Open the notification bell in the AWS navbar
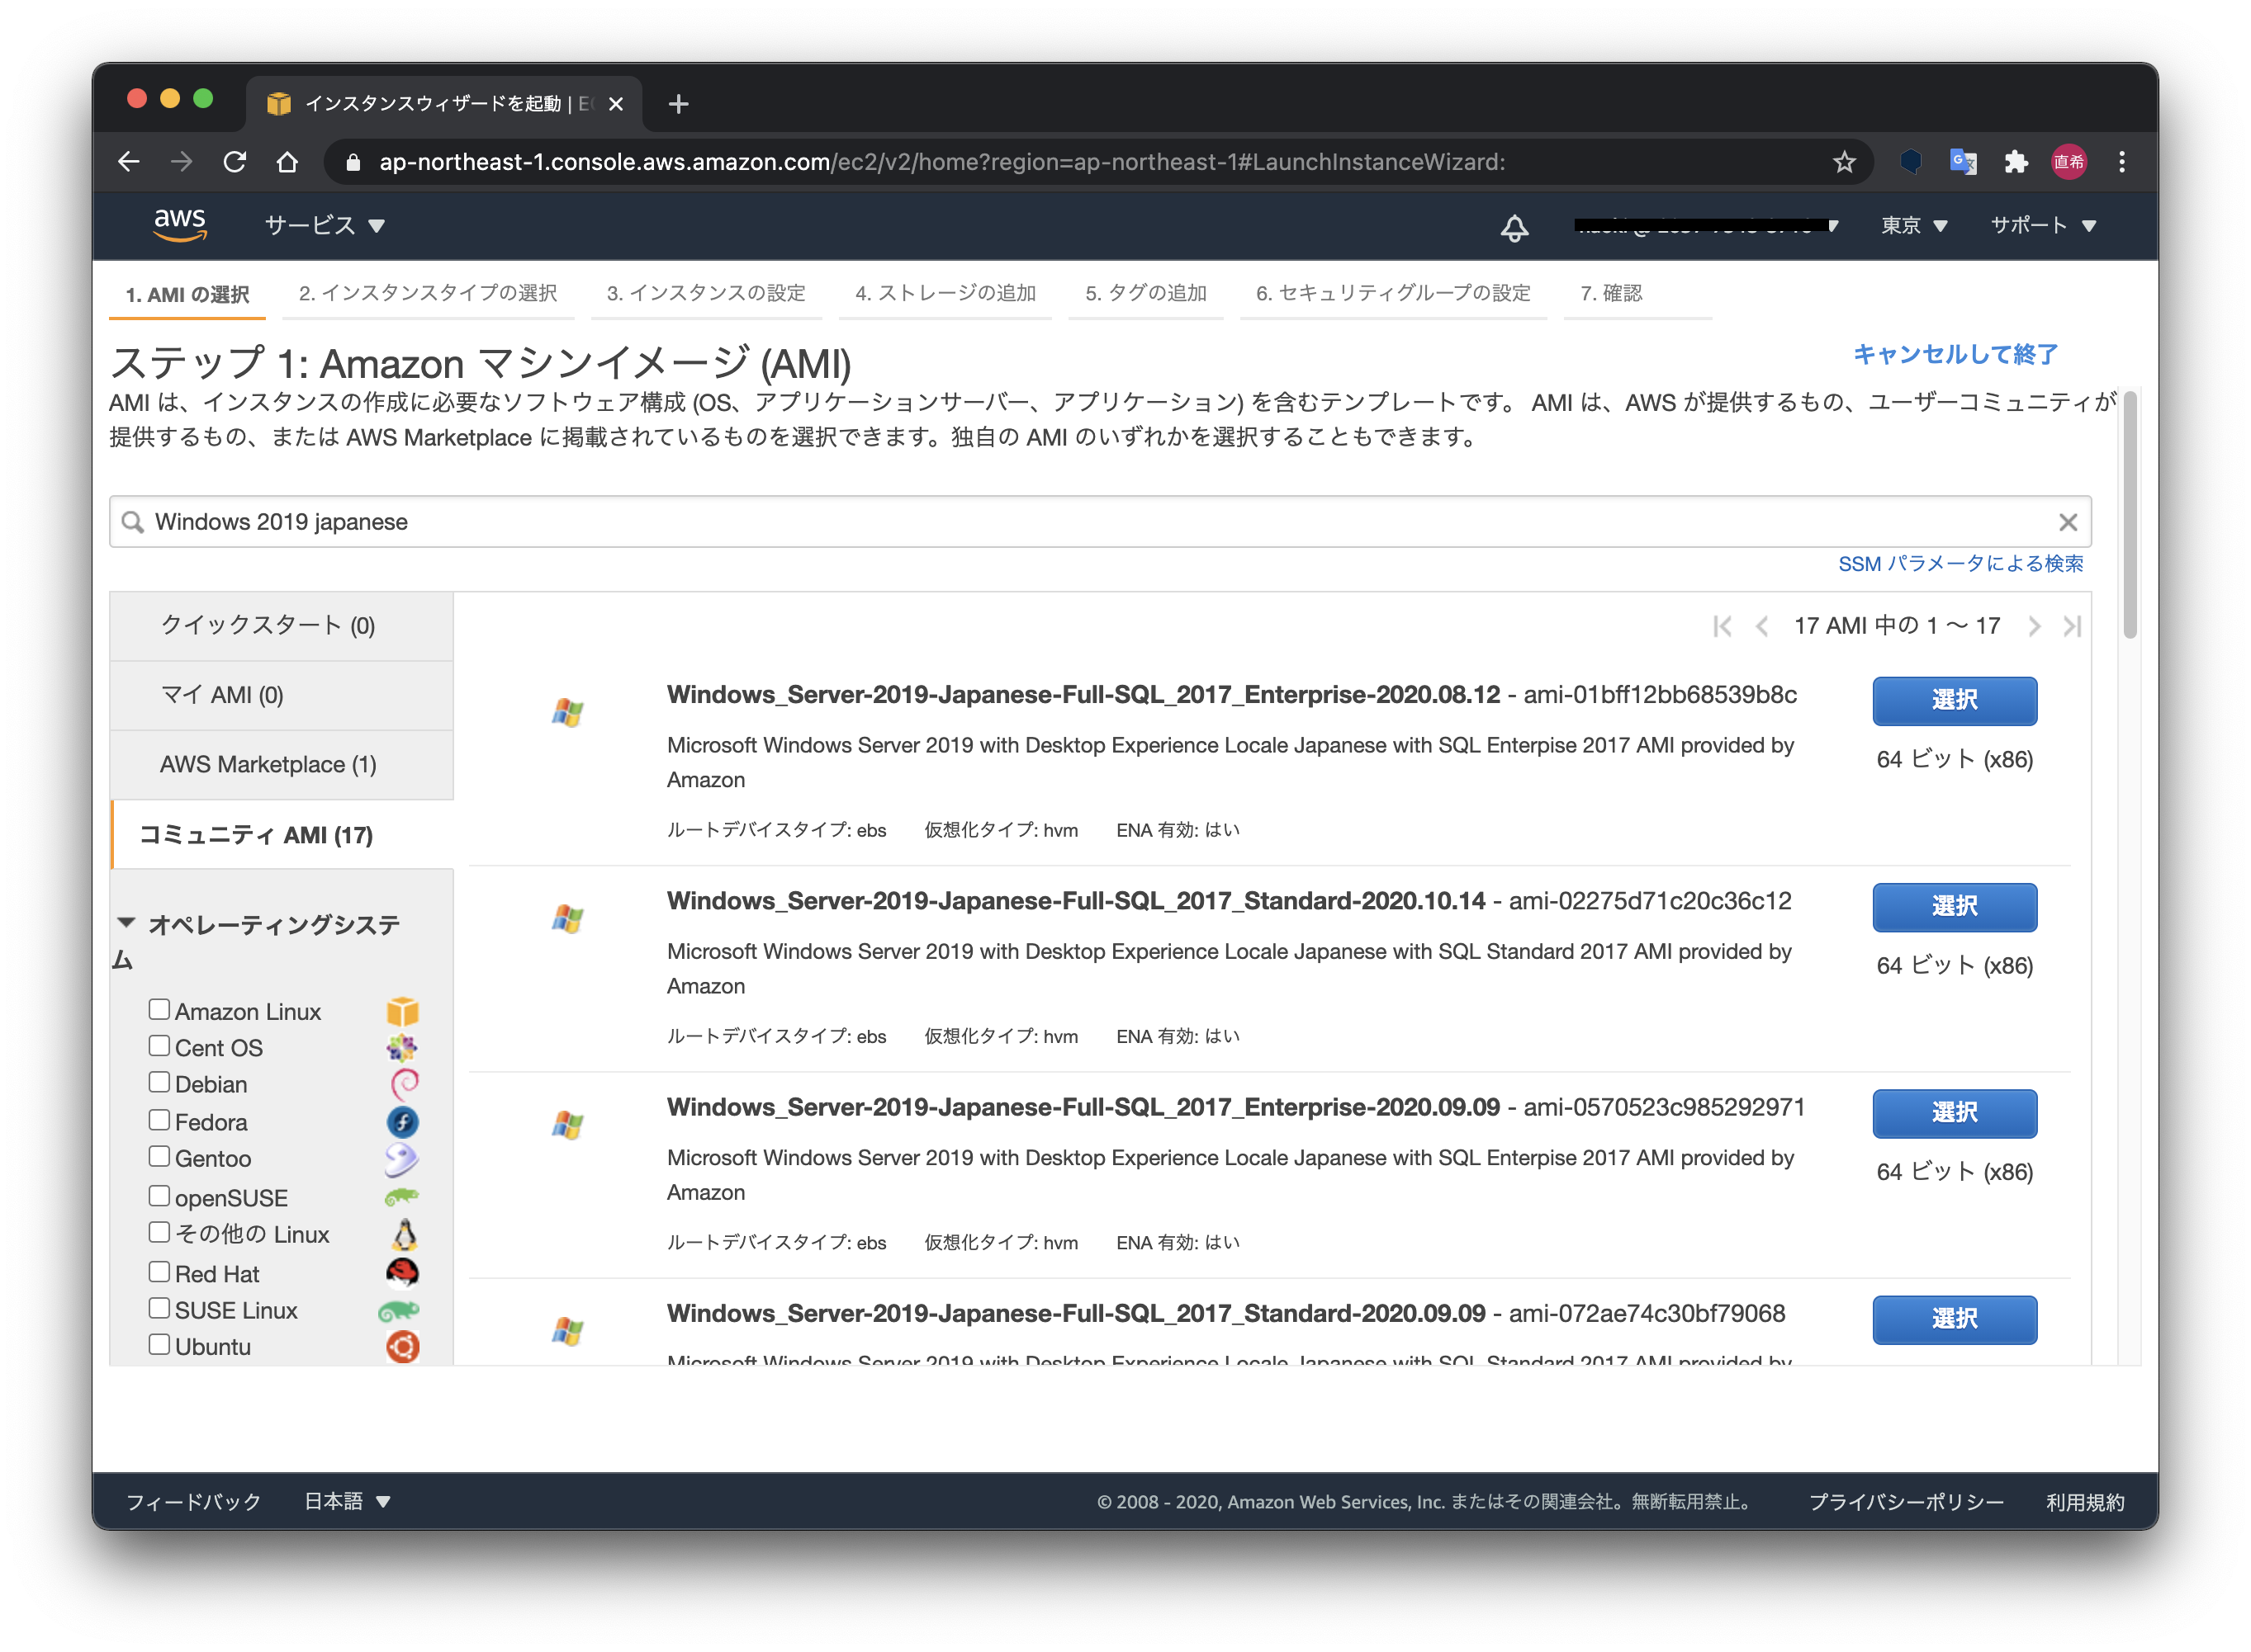Viewport: 2251px width, 1652px height. point(1513,227)
